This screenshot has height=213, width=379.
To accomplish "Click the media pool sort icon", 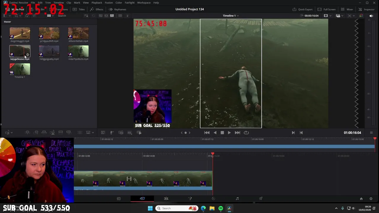I will click(x=86, y=15).
